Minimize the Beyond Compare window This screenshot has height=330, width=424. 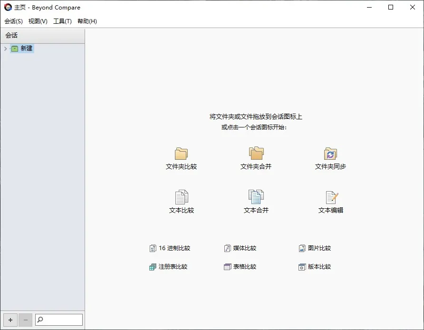tap(369, 7)
